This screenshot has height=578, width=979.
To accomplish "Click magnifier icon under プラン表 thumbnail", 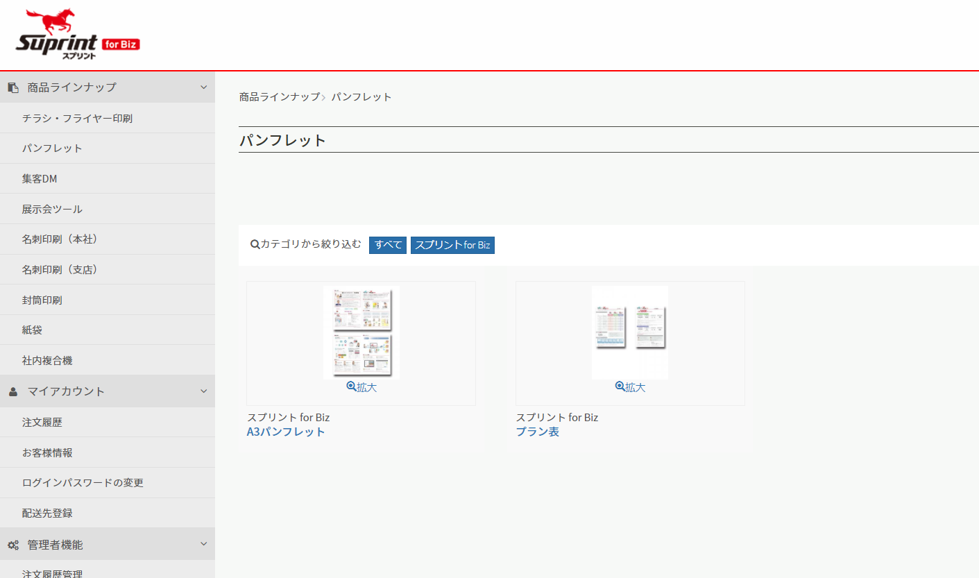I will pos(620,387).
